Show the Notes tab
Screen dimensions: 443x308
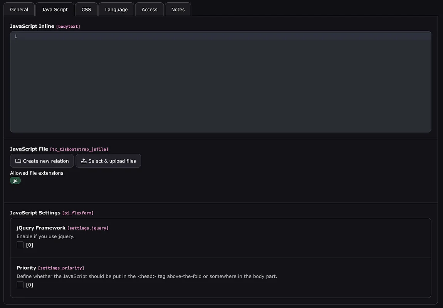click(x=178, y=10)
